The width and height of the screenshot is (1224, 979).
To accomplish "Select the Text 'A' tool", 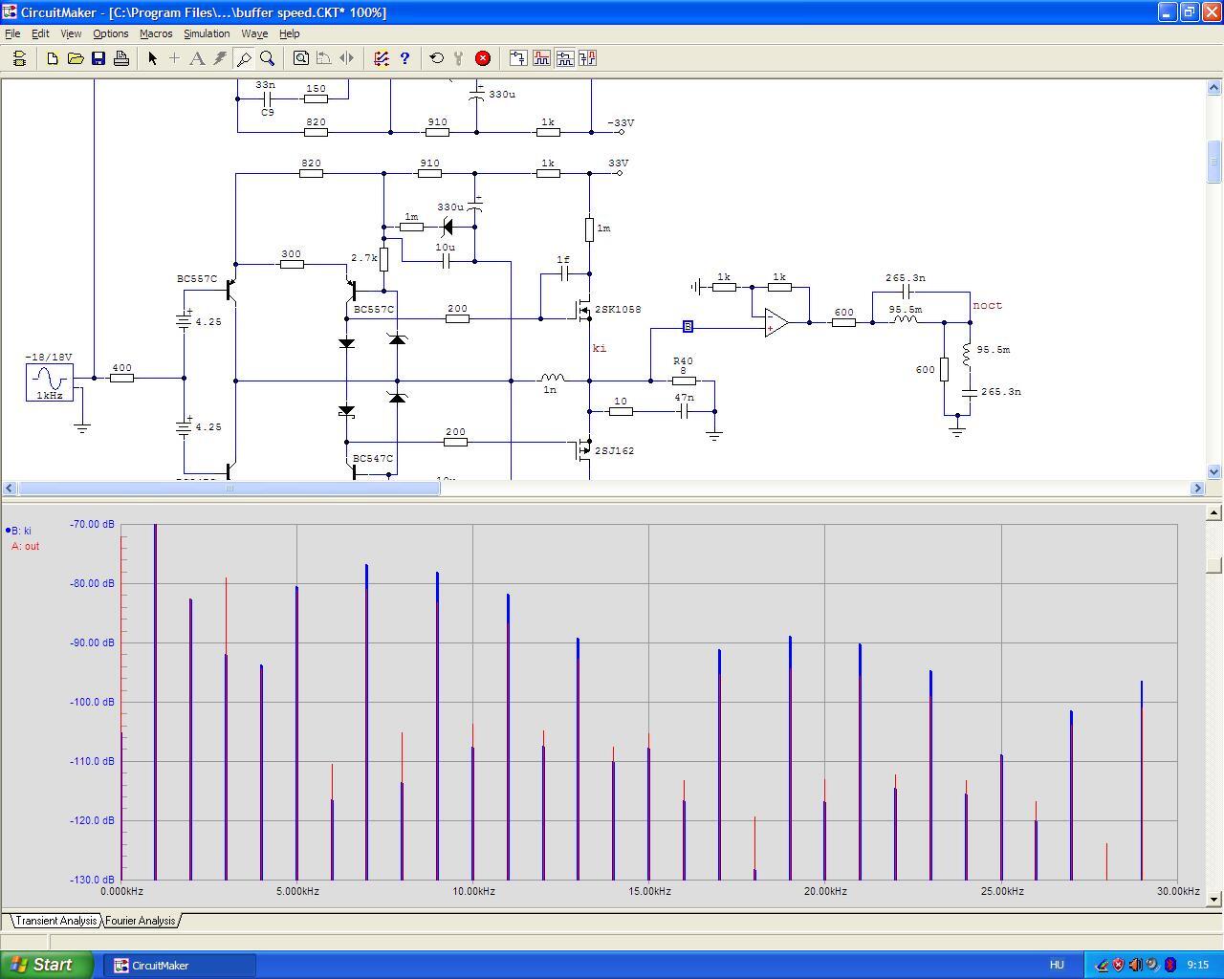I will [197, 58].
